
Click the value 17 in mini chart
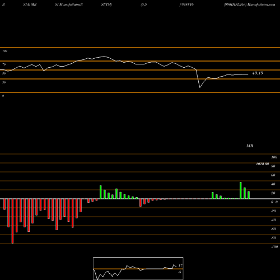pos(180,265)
